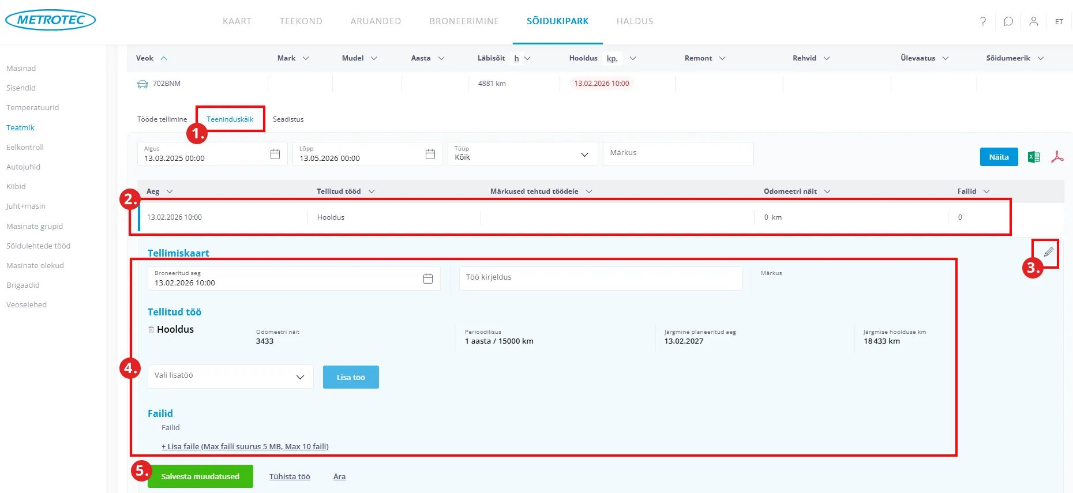Delete Hooldus job with trash icon

pyautogui.click(x=151, y=329)
